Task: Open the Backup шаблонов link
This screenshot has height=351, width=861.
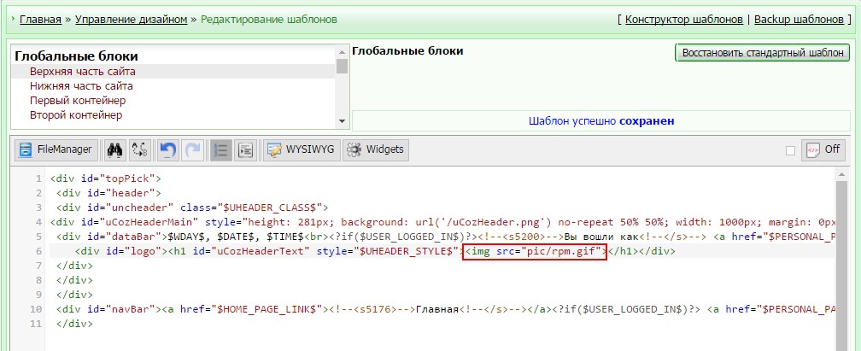Action: pyautogui.click(x=799, y=20)
